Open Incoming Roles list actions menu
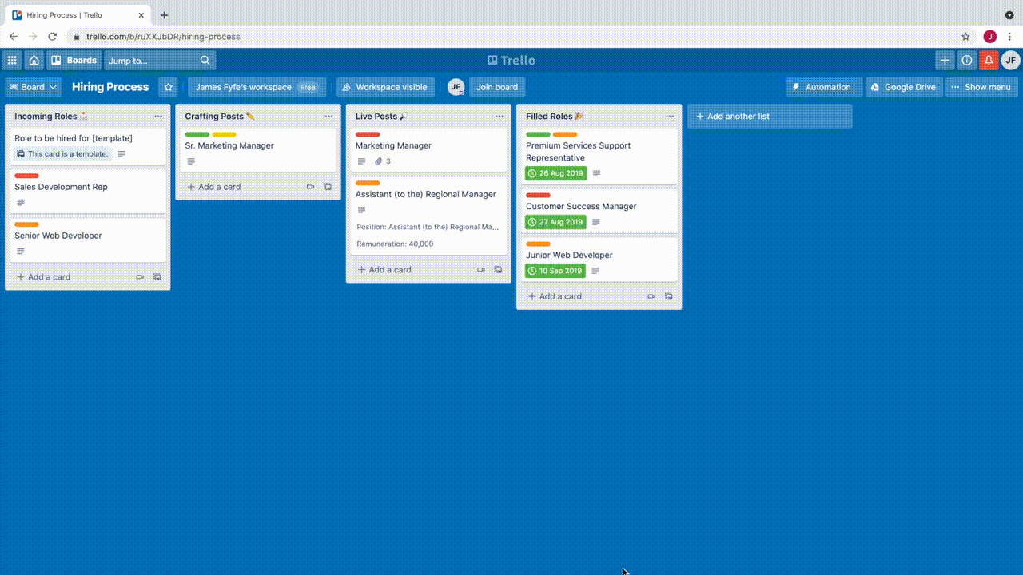1023x575 pixels. (158, 117)
